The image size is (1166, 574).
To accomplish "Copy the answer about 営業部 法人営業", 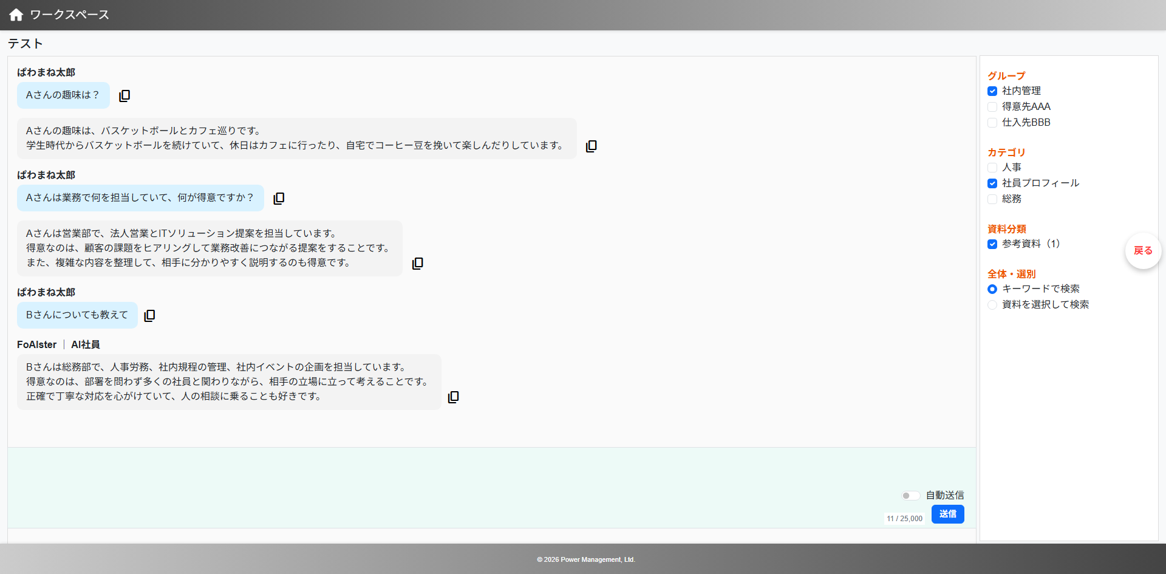I will click(418, 263).
